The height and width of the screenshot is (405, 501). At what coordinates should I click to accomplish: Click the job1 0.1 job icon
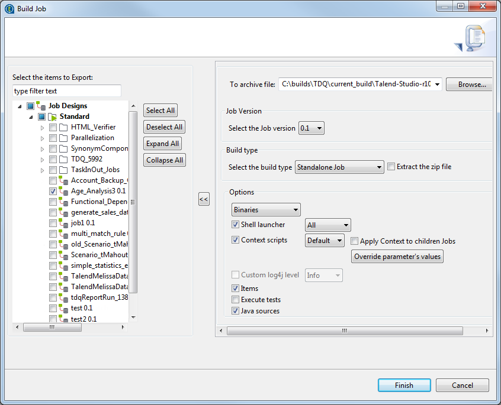(x=63, y=223)
